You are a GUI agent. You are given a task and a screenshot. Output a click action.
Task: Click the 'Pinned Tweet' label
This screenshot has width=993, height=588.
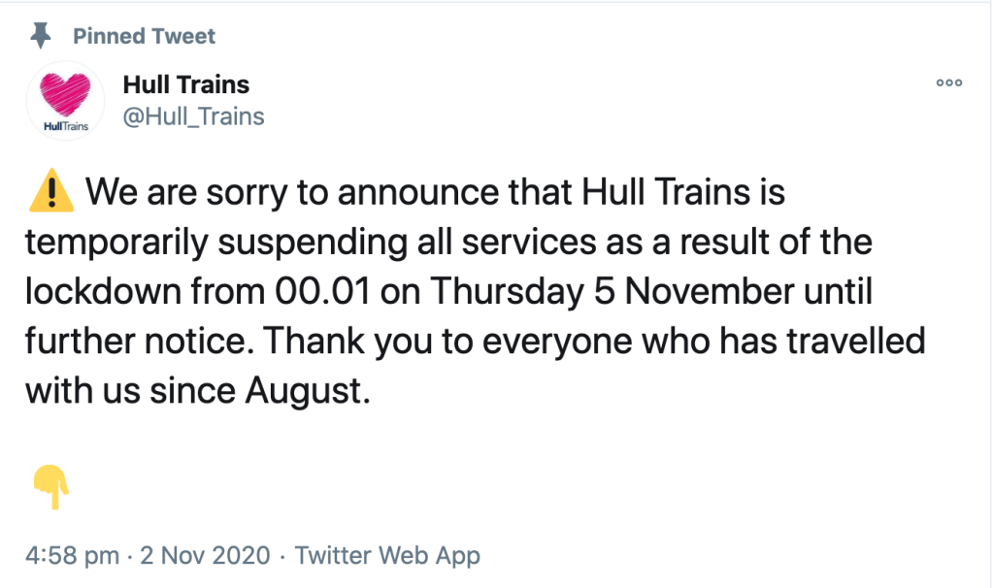pyautogui.click(x=144, y=37)
